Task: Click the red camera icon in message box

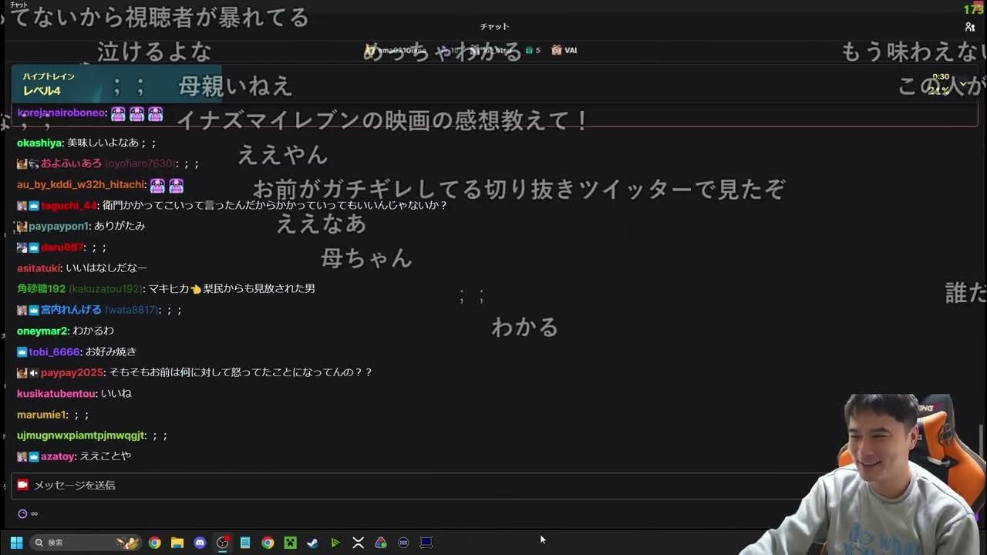Action: click(22, 485)
